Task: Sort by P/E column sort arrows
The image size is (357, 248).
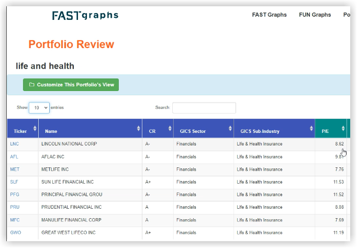Action: tap(343, 128)
